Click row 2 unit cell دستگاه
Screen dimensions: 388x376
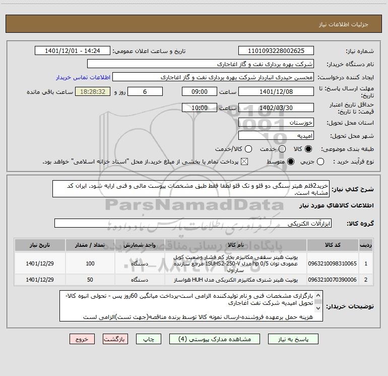pyautogui.click(x=140, y=280)
